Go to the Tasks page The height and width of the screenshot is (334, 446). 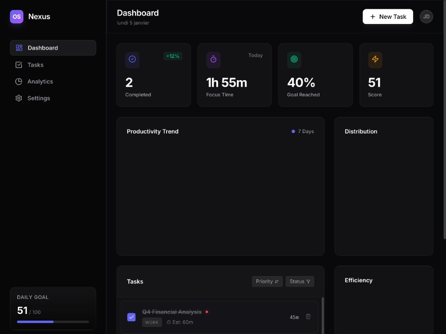point(35,65)
